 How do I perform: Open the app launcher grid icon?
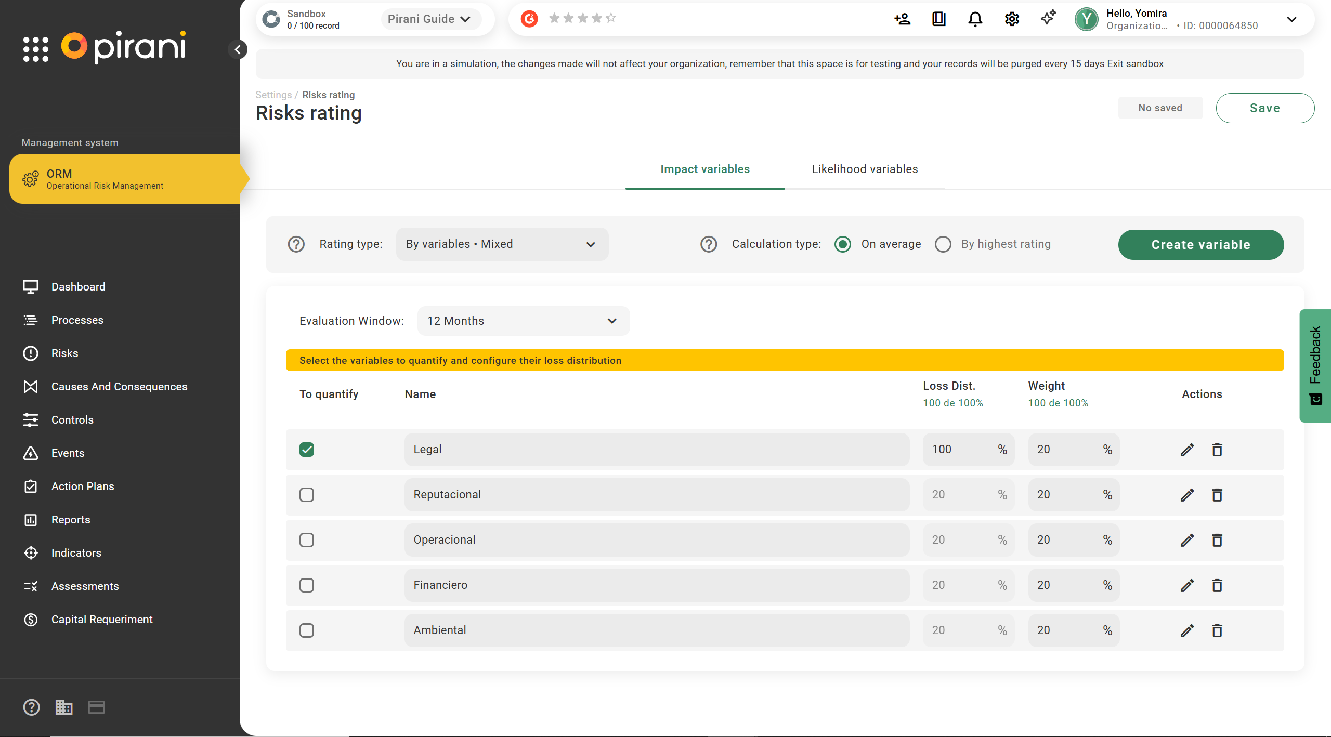(35, 49)
